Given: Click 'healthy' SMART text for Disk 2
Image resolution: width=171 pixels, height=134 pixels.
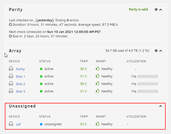Looking at the screenshot, I should 107,84.
